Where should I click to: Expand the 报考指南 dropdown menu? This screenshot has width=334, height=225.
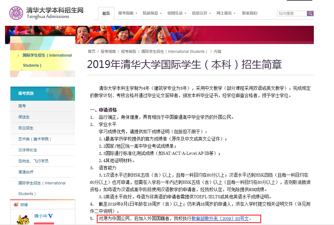tap(128, 13)
